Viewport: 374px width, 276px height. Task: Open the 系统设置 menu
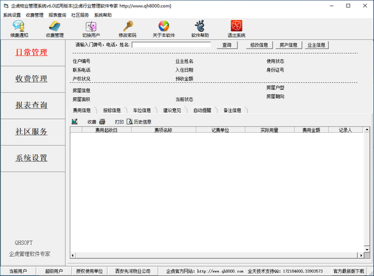[x=12, y=14]
